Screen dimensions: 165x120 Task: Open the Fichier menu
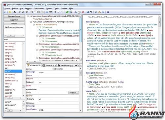coord(7,9)
